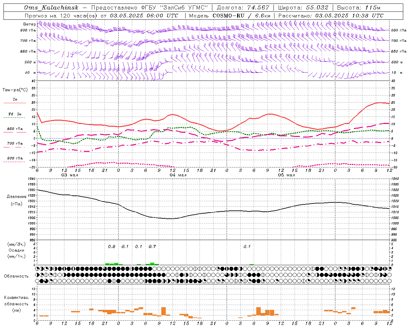Click the Ветер axis label

tap(30, 24)
